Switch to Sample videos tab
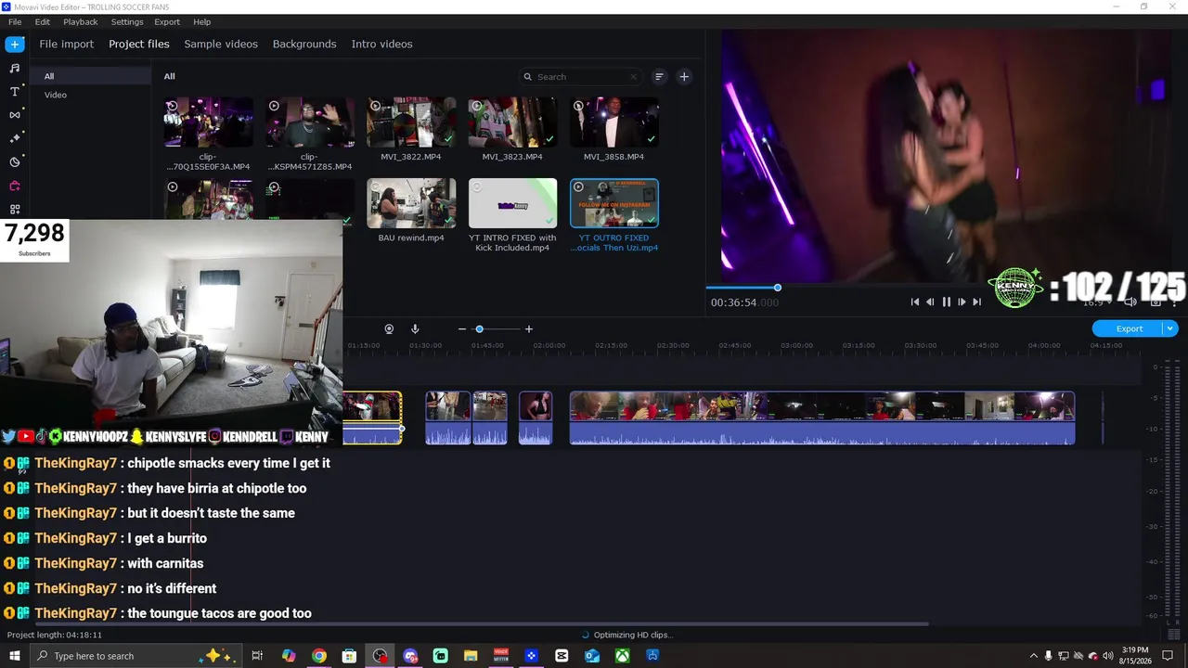Viewport: 1188px width, 668px height. coord(221,44)
